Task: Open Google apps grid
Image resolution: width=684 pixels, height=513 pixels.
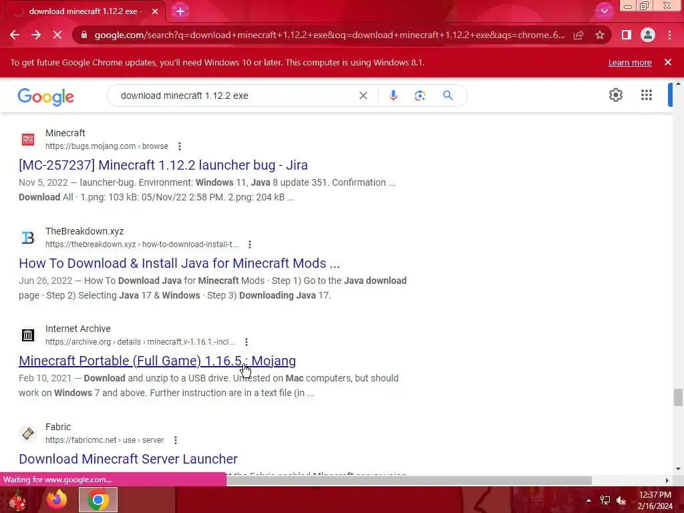Action: (x=647, y=95)
